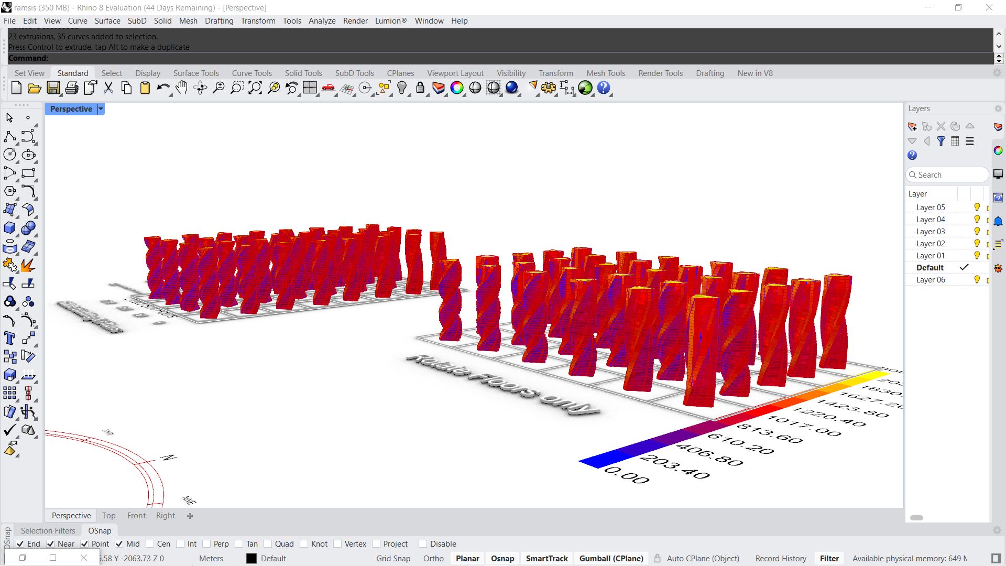Click the Command input line

click(500, 58)
